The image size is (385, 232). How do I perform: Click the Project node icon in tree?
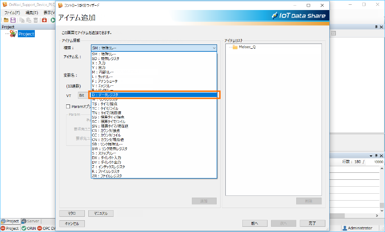pyautogui.click(x=13, y=34)
